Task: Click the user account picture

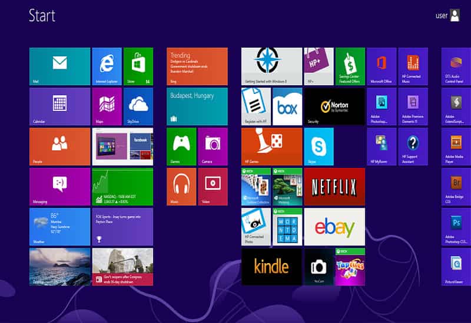Action: click(x=455, y=16)
